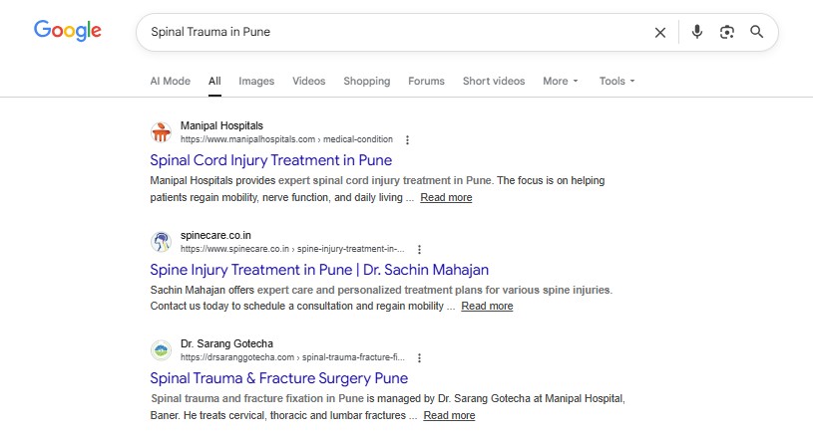The width and height of the screenshot is (813, 438).
Task: Open Spinal Trauma & Fracture Surgery Pune result
Action: click(x=279, y=378)
